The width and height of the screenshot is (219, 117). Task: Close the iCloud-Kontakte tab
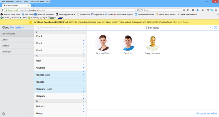[x=29, y=5]
